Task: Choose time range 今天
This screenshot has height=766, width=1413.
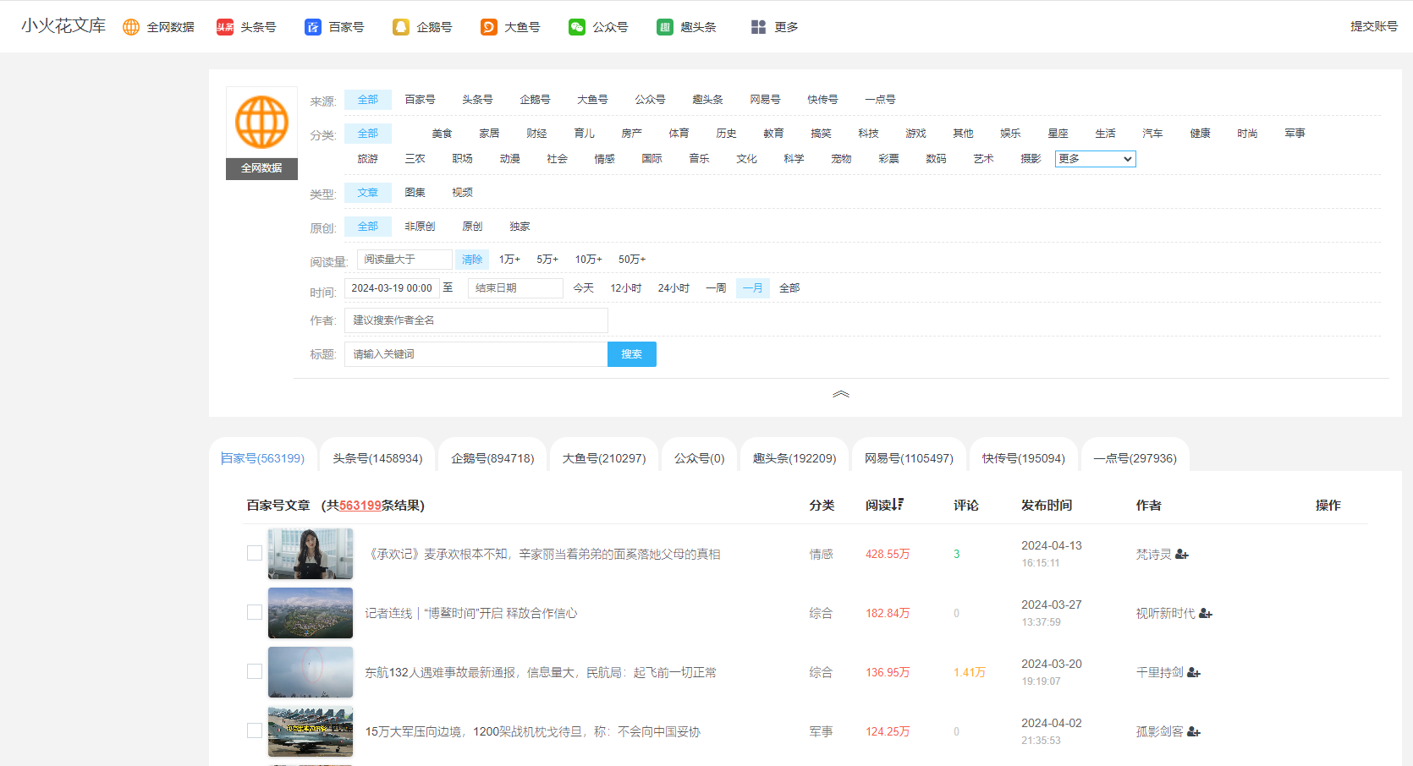Action: (x=584, y=288)
